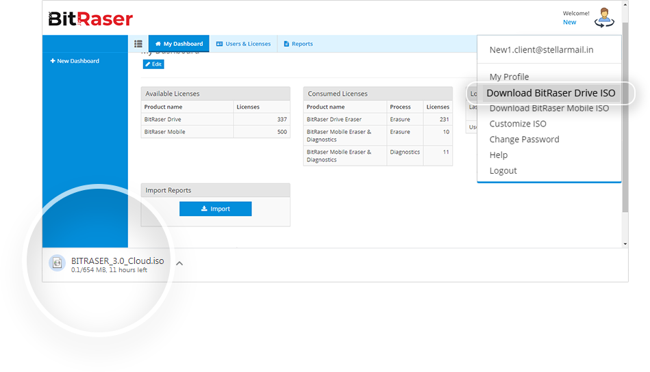Create a New Dashboard from the sidebar
The width and height of the screenshot is (650, 372).
[75, 61]
